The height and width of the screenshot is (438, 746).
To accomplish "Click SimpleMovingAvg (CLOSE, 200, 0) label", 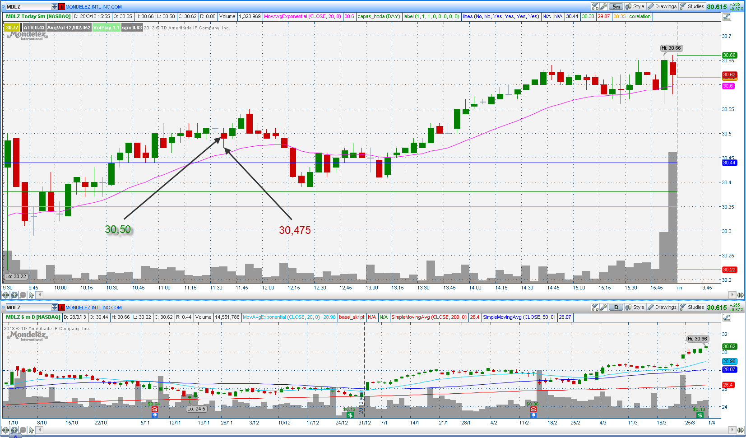I will [429, 317].
